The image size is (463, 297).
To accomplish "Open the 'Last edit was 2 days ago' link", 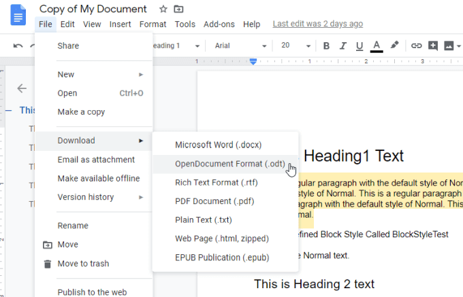I will 317,24.
